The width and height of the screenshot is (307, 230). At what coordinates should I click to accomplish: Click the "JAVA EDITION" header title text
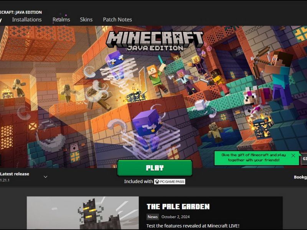[21, 12]
